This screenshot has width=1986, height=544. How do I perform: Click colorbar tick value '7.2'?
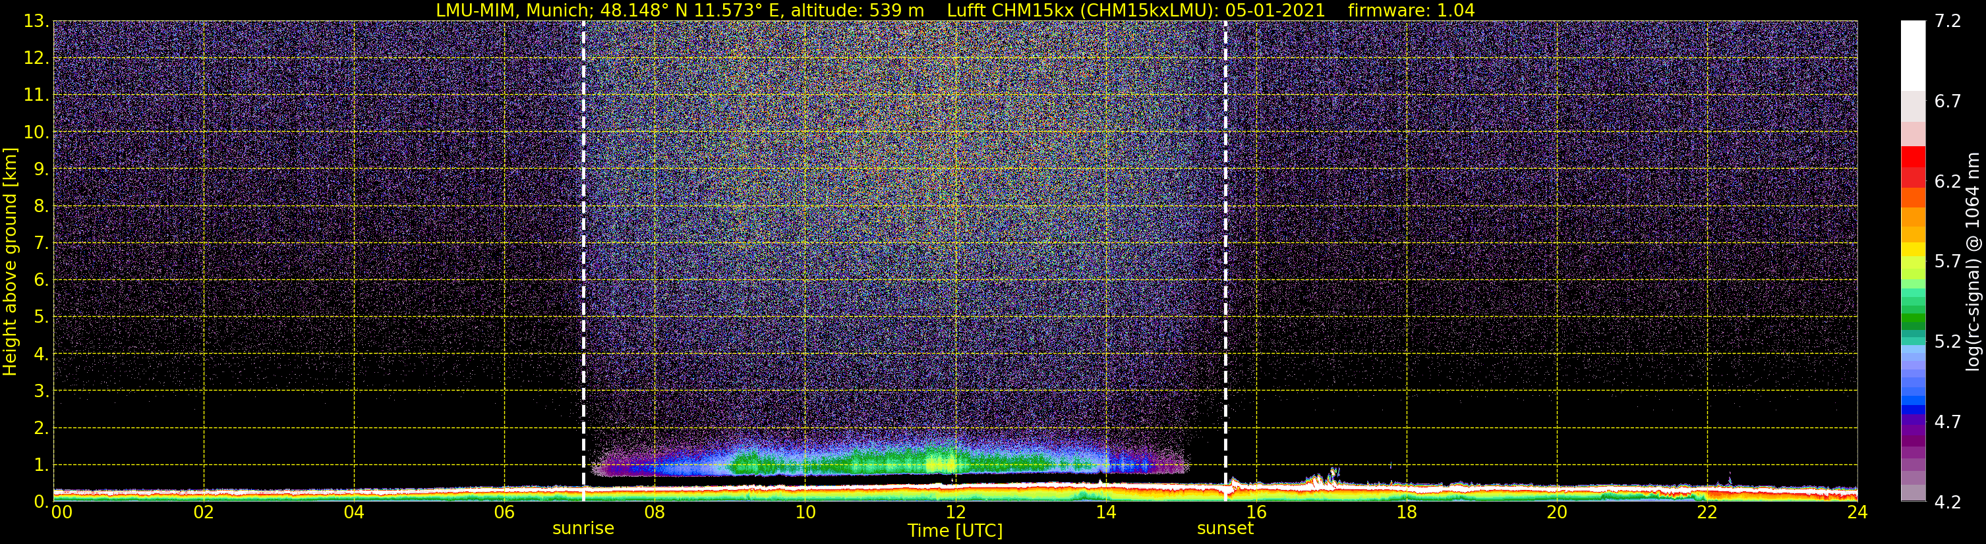[1948, 22]
